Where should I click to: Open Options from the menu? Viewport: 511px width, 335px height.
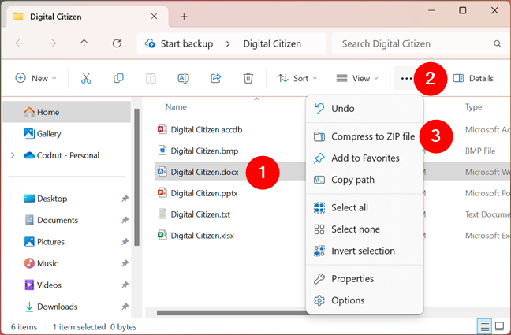click(364, 300)
